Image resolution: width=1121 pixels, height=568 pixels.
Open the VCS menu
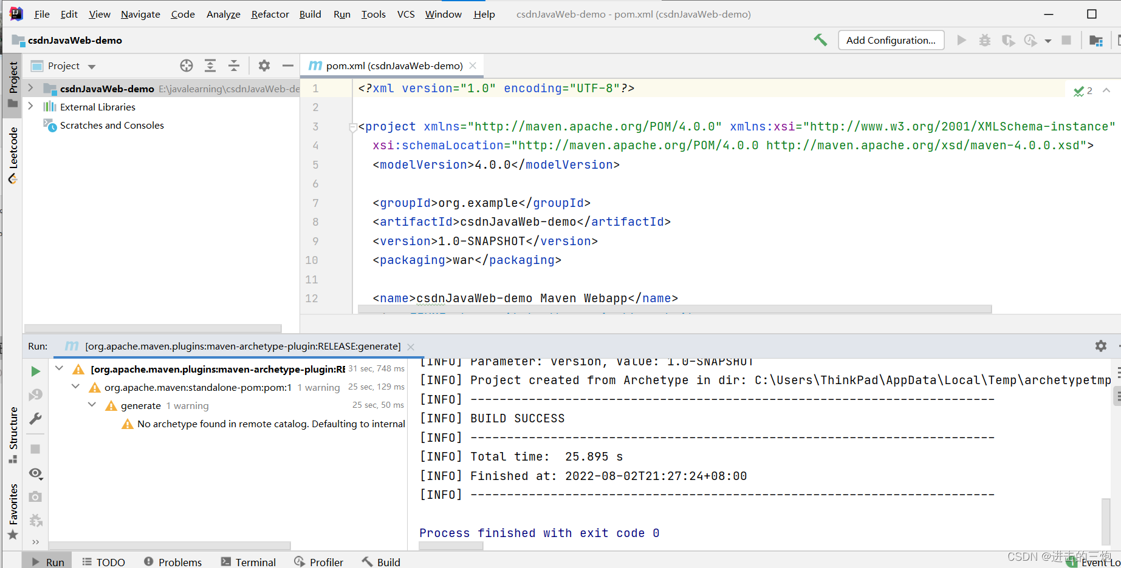pos(406,14)
